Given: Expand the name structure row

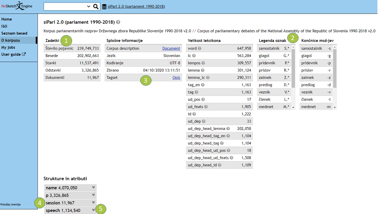Looking at the screenshot, I should point(93,188).
